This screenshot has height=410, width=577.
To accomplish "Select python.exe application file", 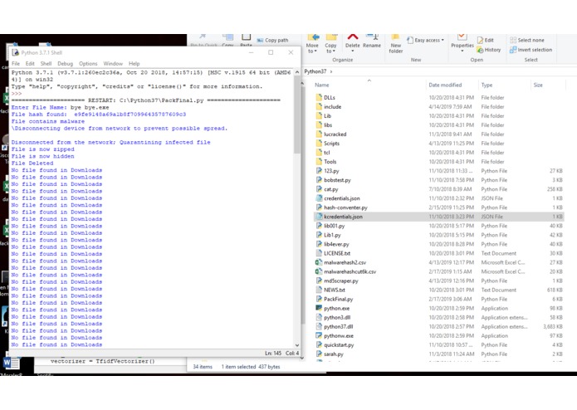I will [337, 309].
